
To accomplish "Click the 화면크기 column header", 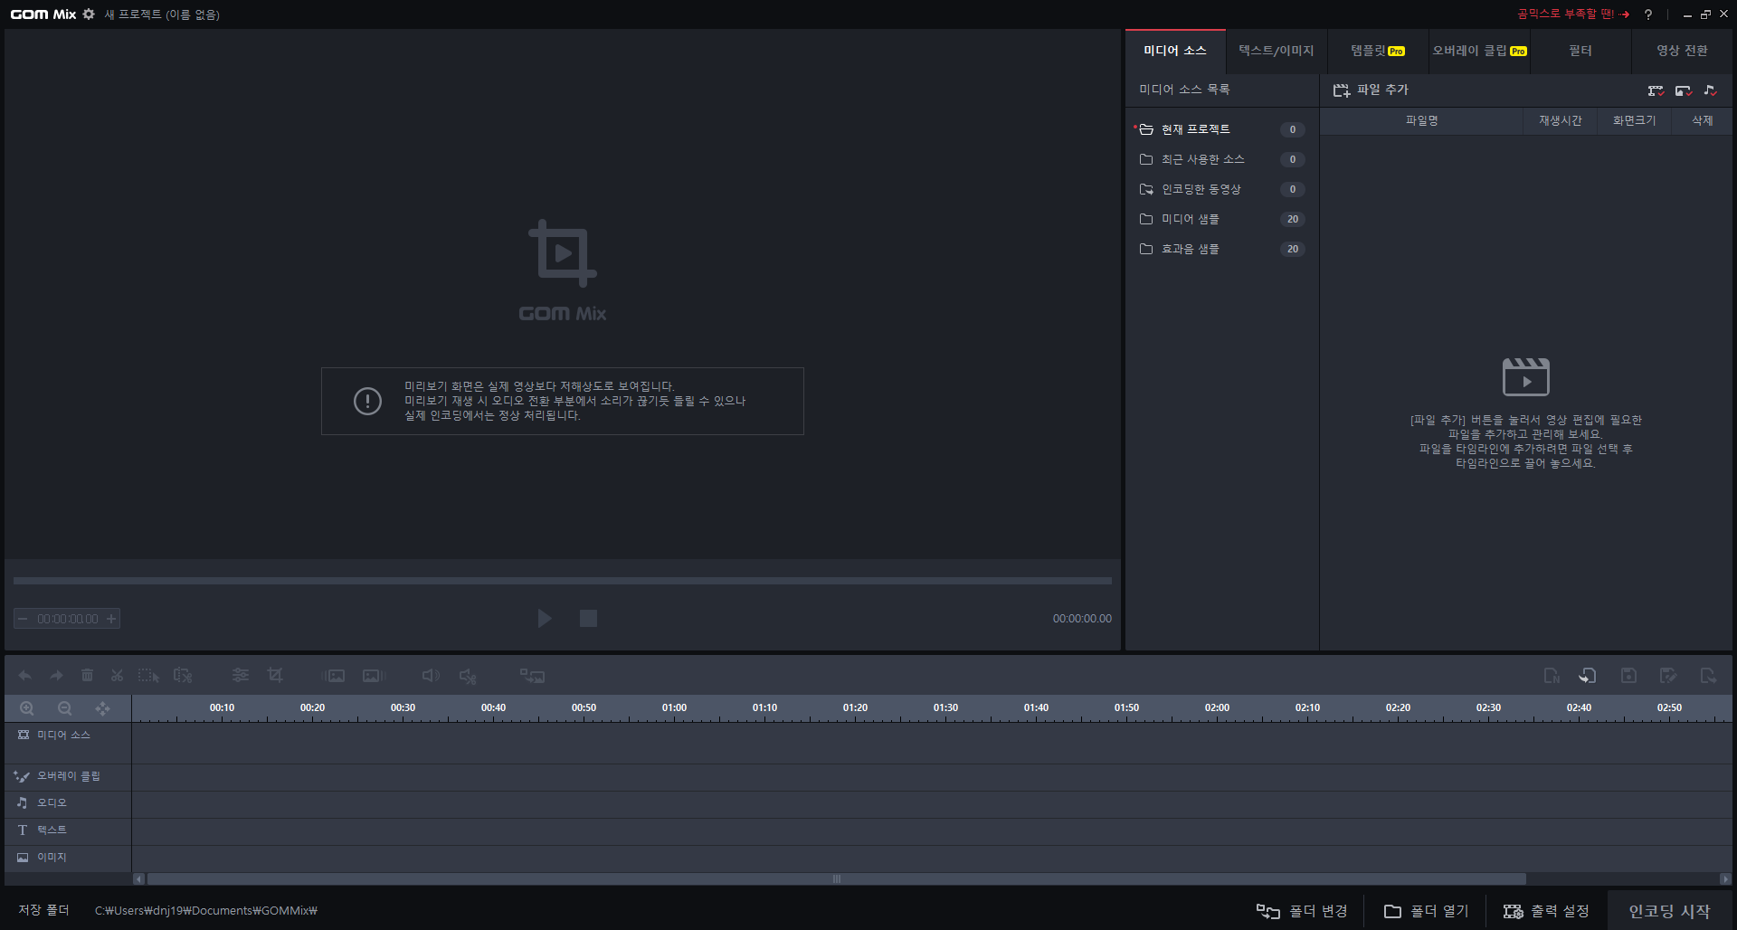I will (1635, 120).
